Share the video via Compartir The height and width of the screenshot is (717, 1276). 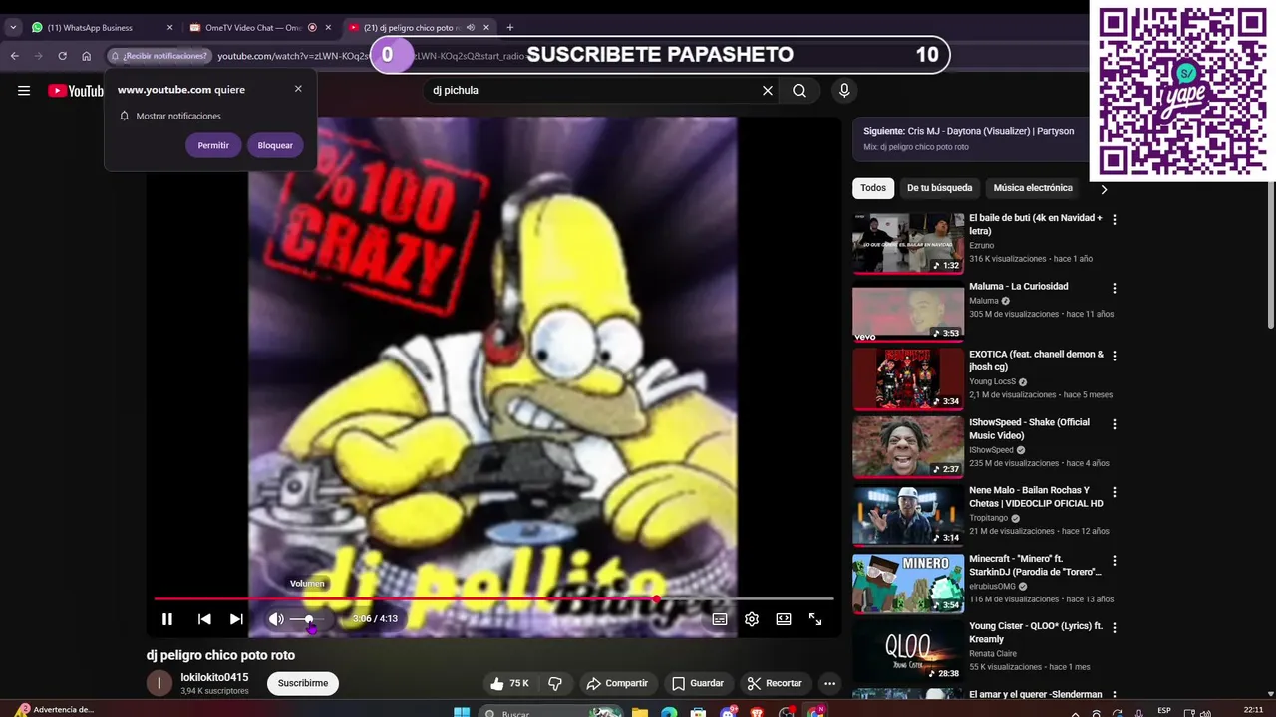click(617, 683)
